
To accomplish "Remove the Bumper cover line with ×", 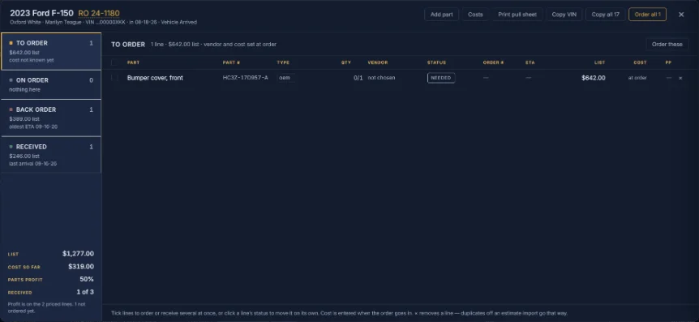I will pos(680,78).
